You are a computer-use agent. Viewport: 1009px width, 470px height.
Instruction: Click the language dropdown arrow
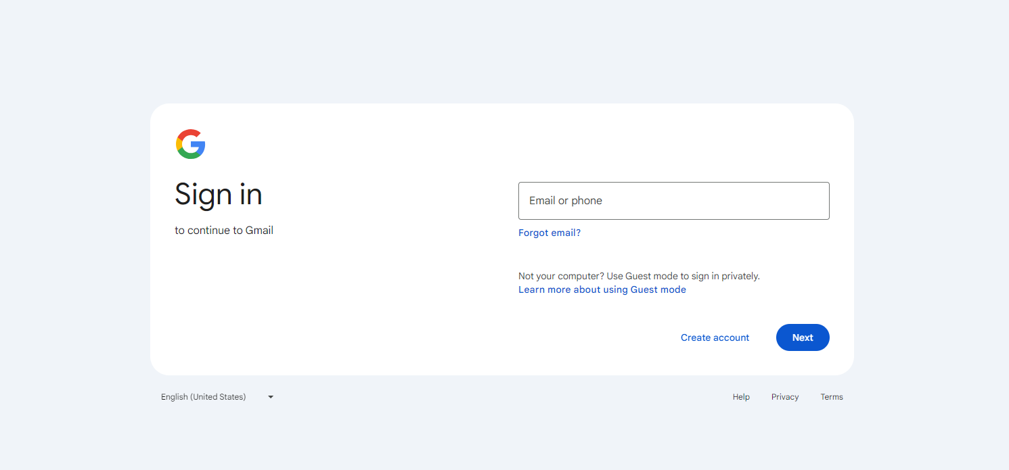click(x=271, y=397)
